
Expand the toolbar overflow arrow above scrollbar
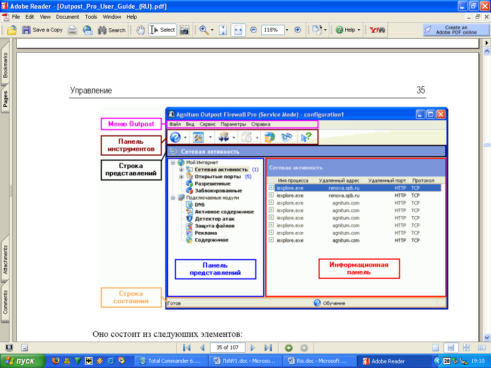pyautogui.click(x=487, y=42)
